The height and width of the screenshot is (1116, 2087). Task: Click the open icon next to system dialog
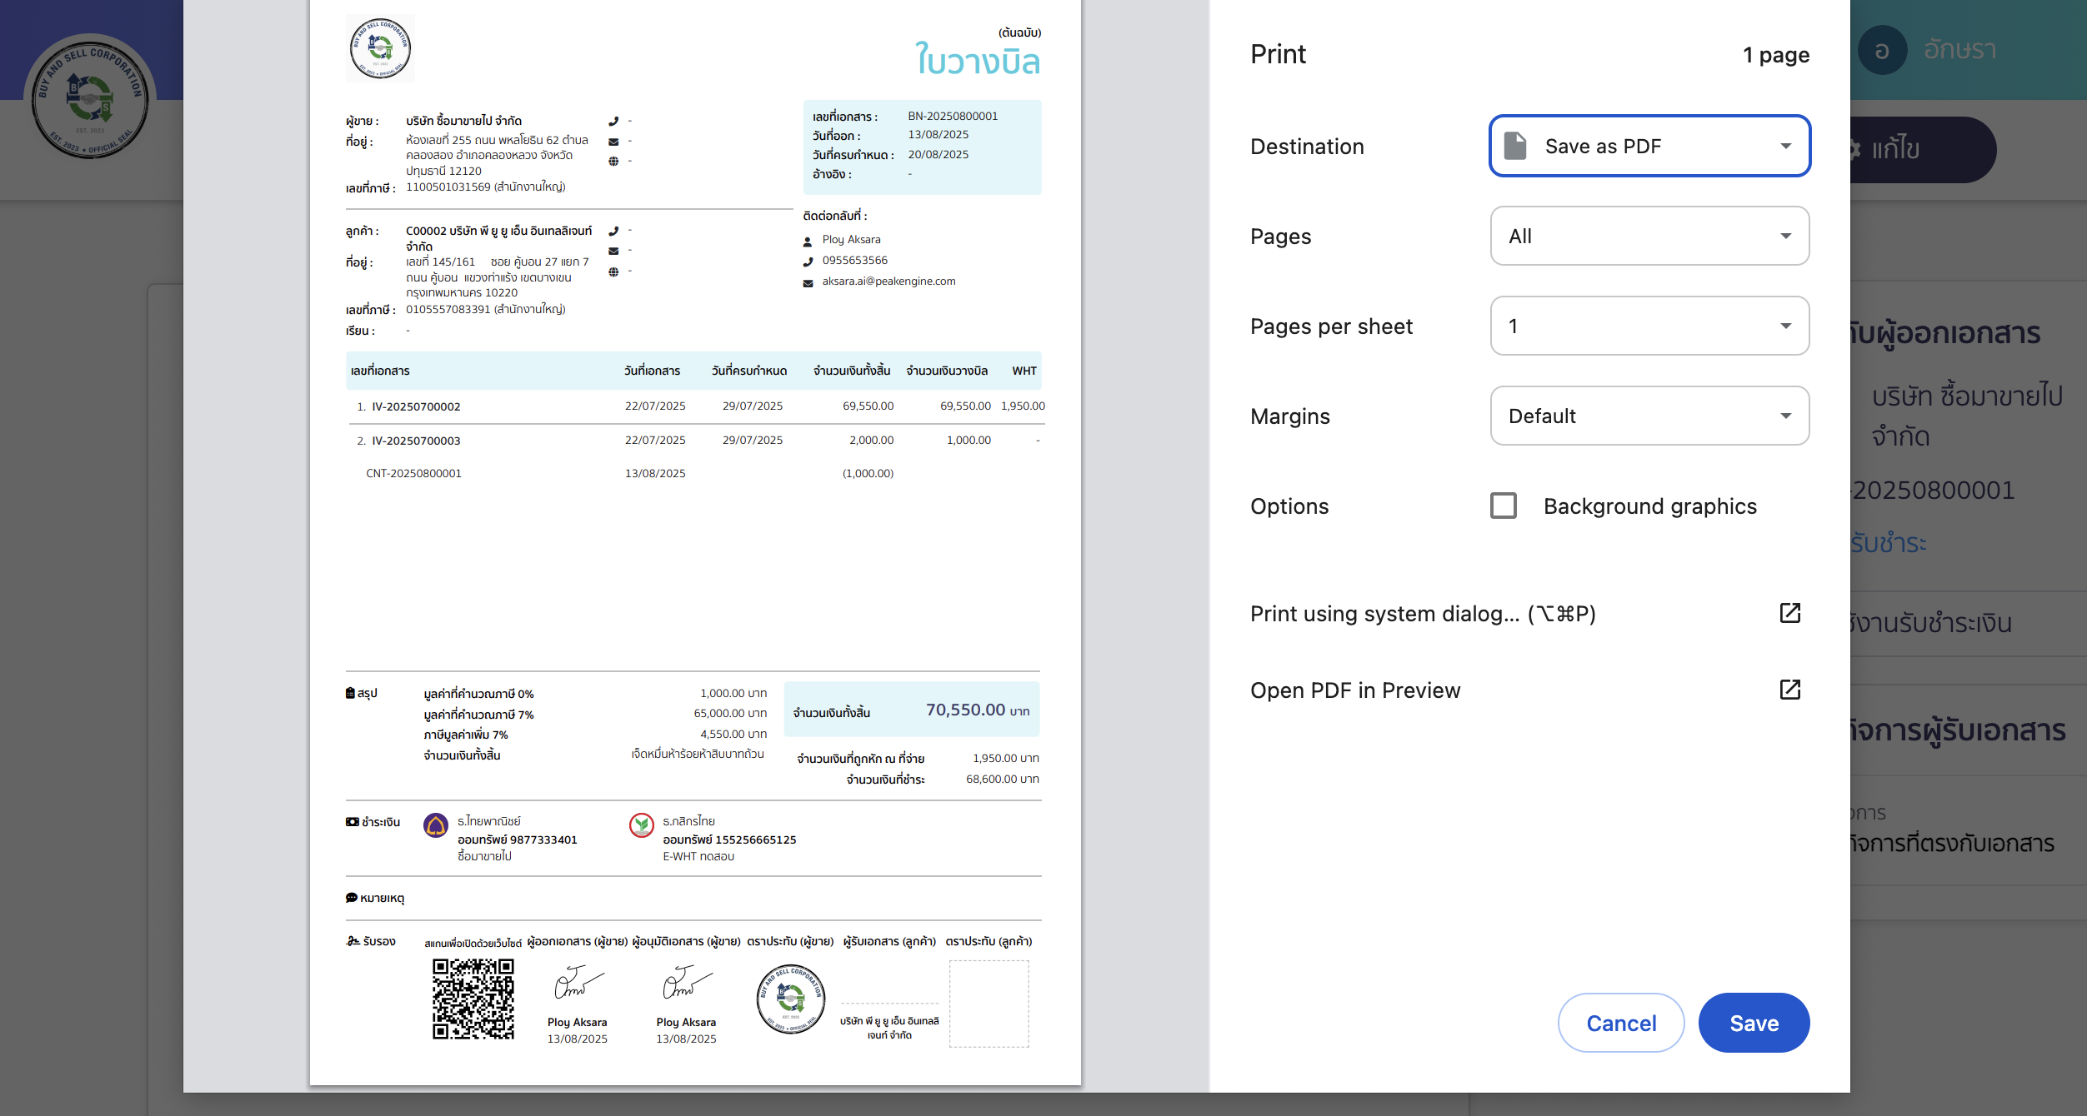point(1789,614)
